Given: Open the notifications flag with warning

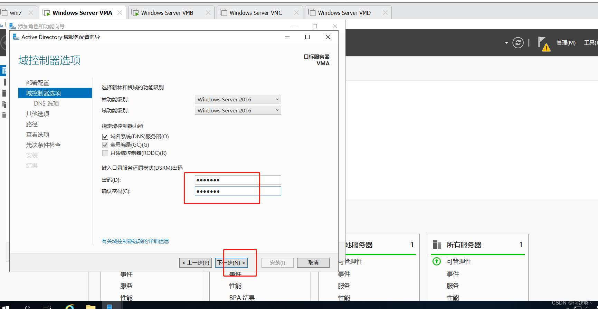Looking at the screenshot, I should pyautogui.click(x=544, y=44).
